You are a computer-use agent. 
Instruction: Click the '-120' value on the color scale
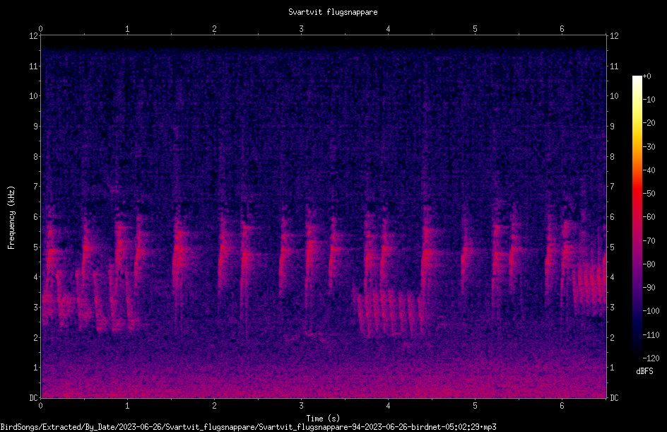tap(651, 358)
